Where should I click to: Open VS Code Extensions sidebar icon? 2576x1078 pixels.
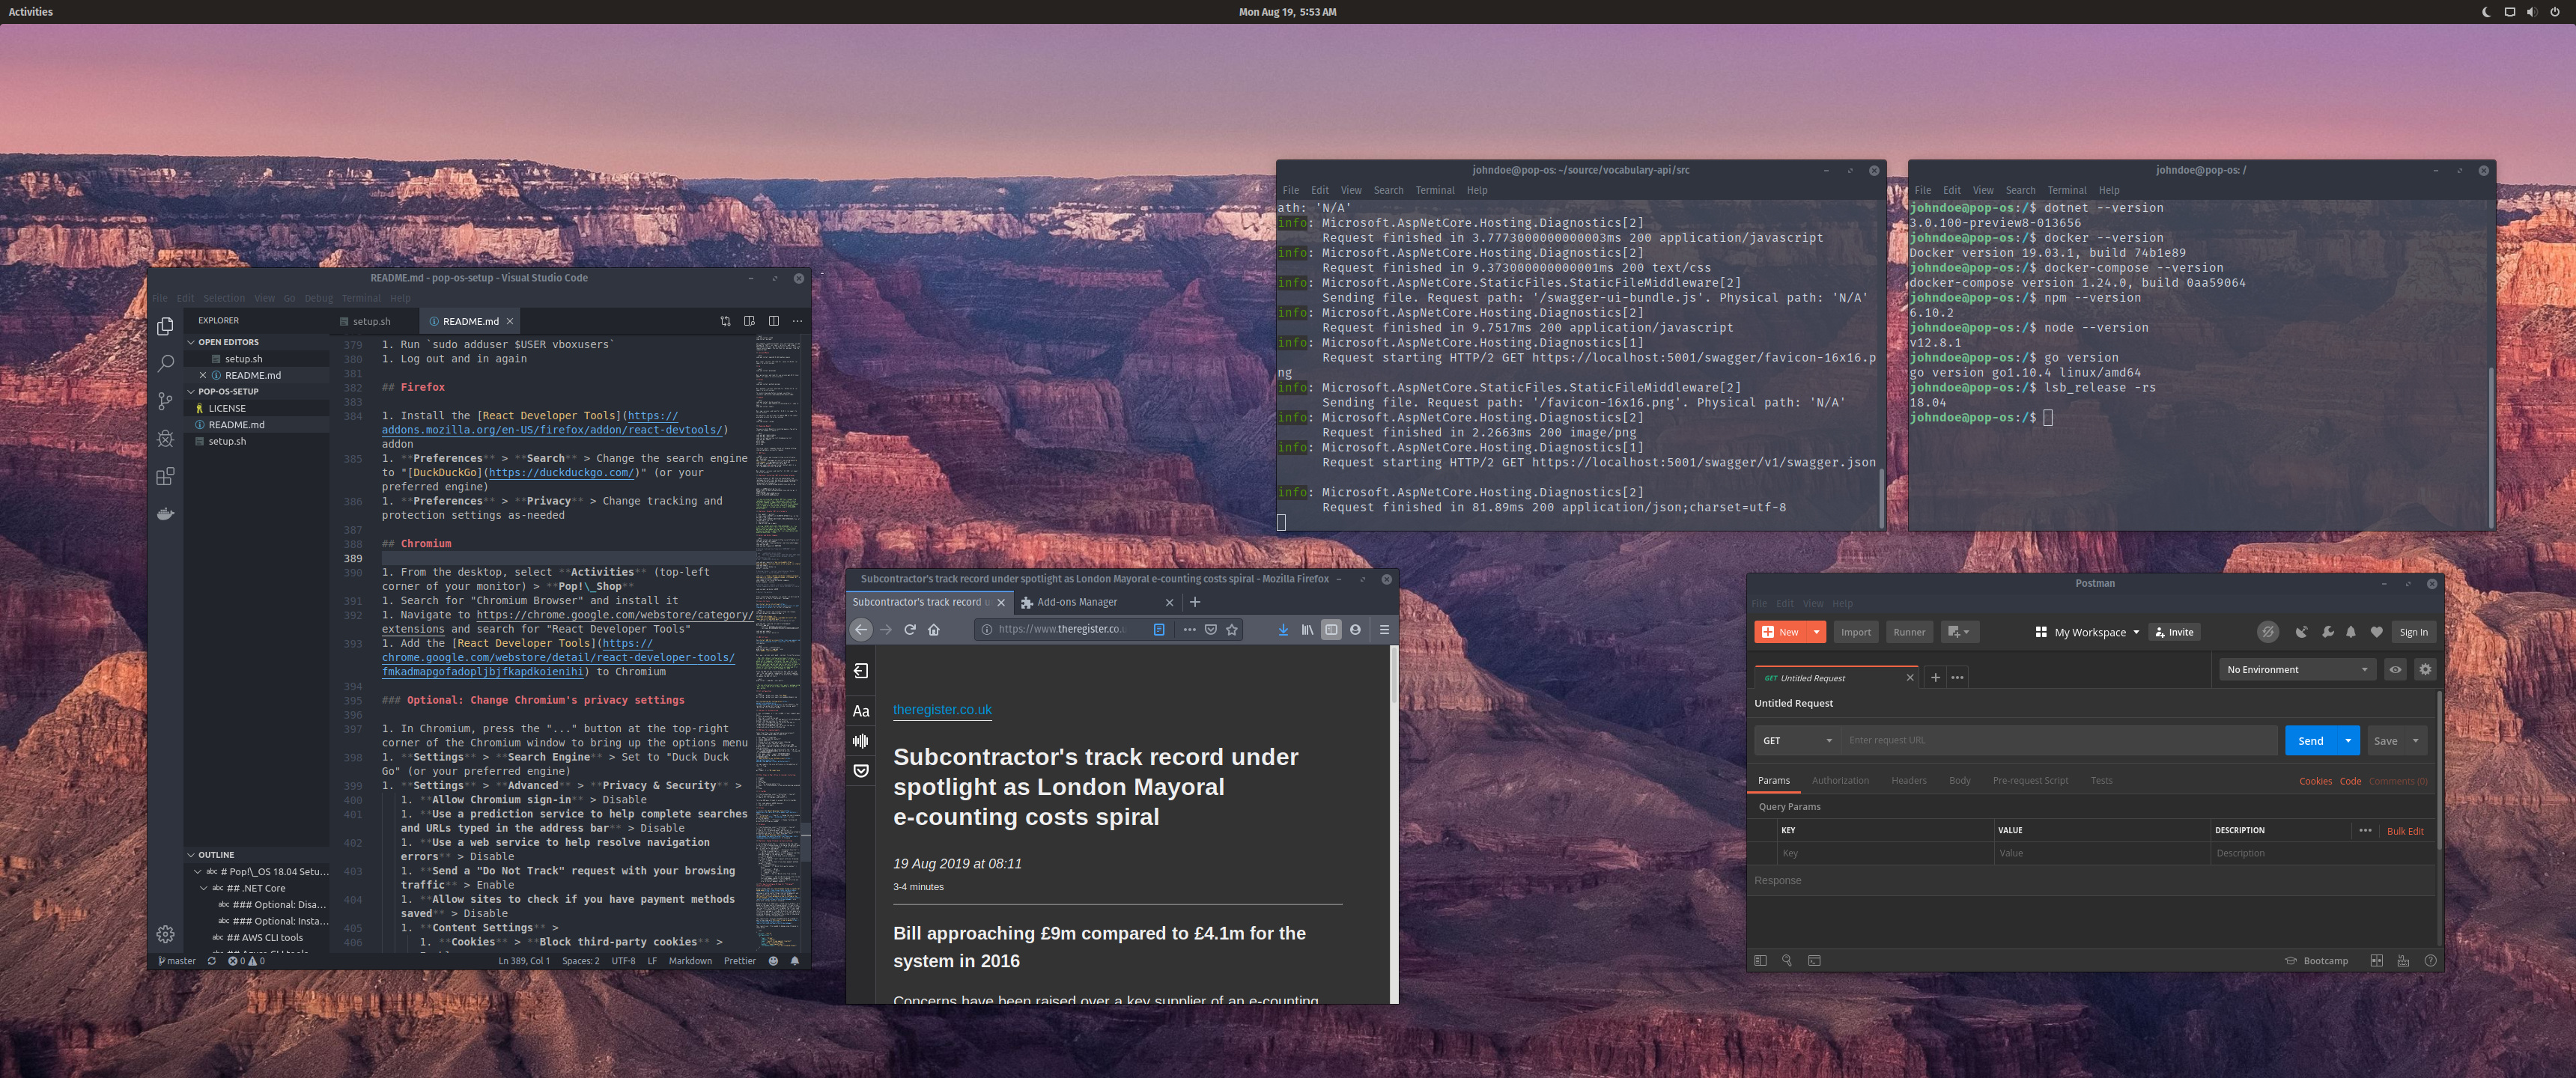[x=166, y=477]
